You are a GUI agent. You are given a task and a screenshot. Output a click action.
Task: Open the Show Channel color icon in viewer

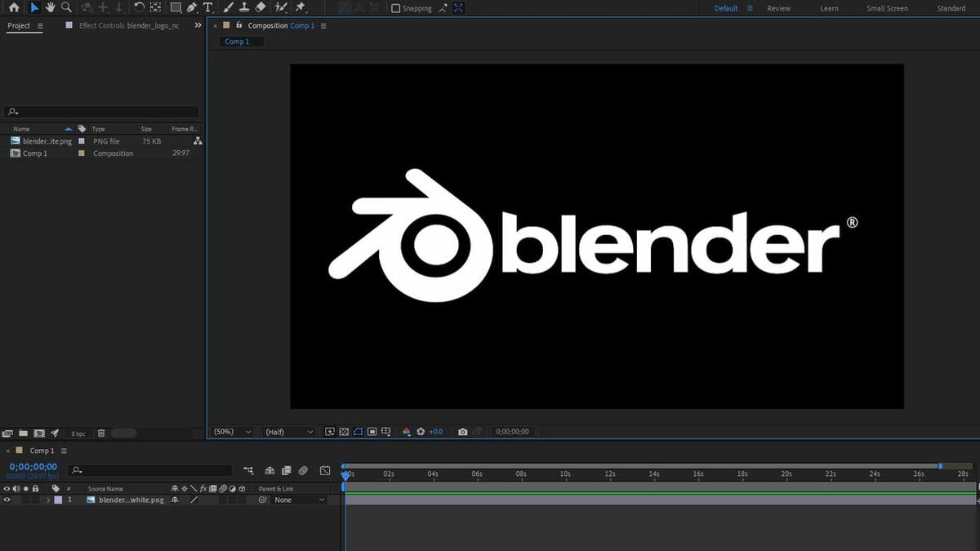click(407, 432)
